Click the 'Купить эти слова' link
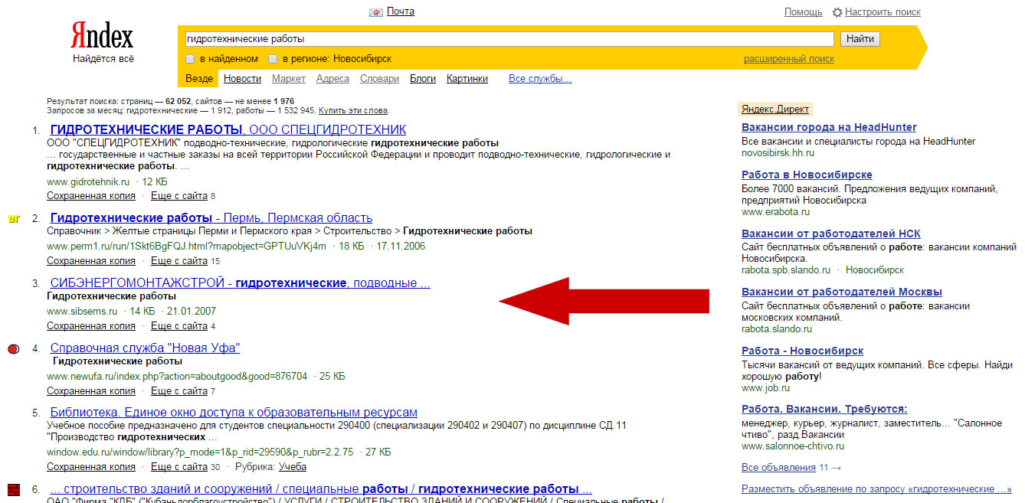The height and width of the screenshot is (503, 1025). (x=353, y=111)
